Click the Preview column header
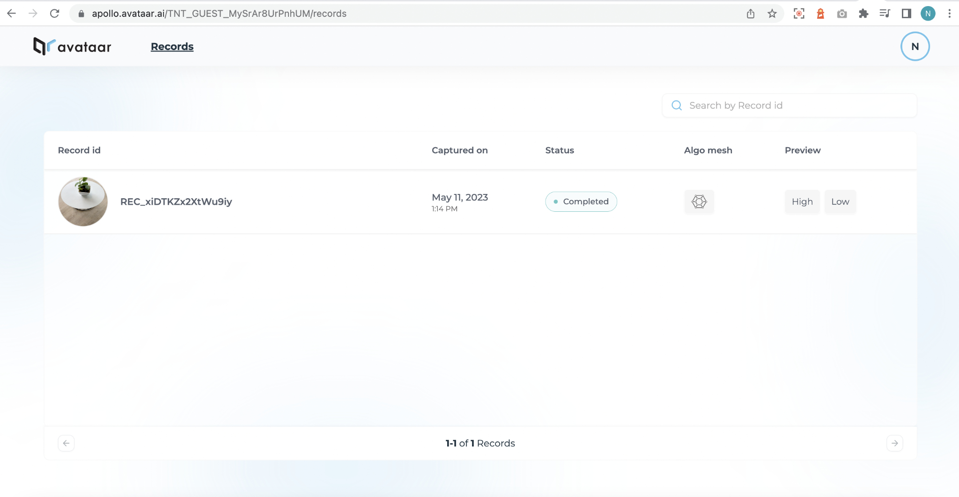The image size is (959, 497). [803, 150]
